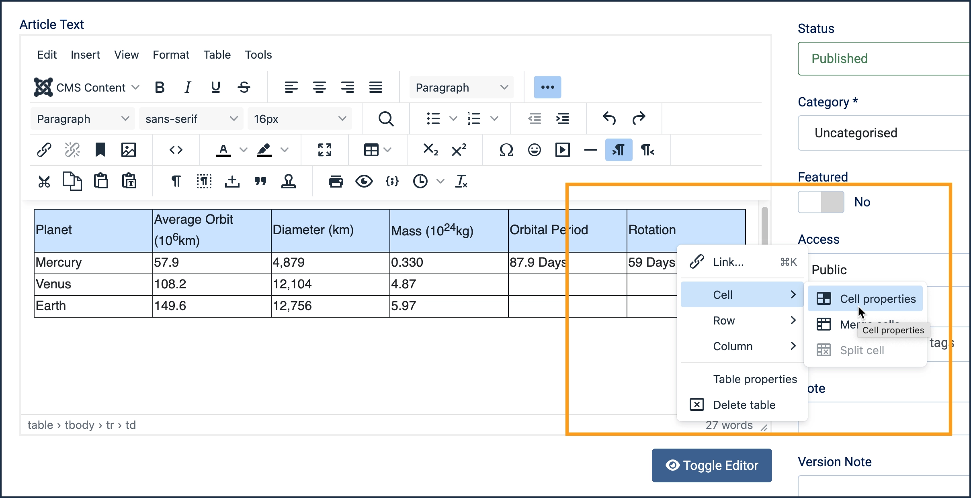Toggle the Featured switch
The width and height of the screenshot is (971, 498).
pyautogui.click(x=821, y=202)
